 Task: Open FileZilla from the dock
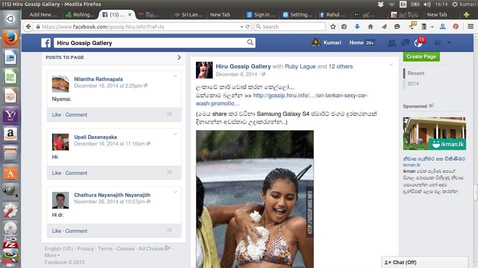10,245
